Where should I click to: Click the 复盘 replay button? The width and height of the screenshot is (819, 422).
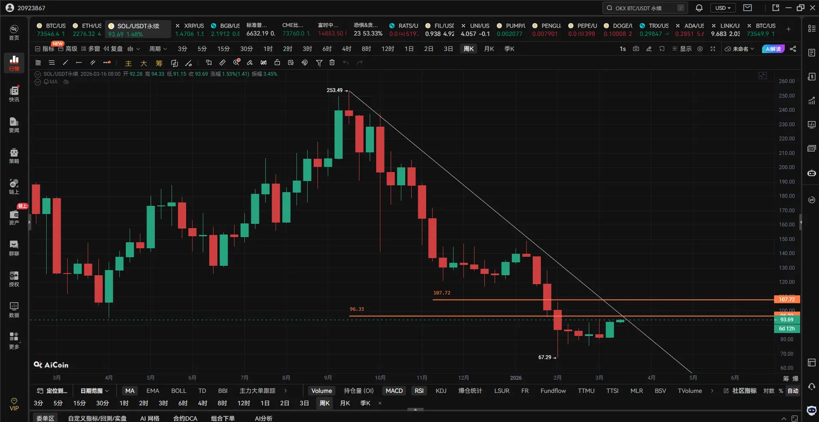113,49
